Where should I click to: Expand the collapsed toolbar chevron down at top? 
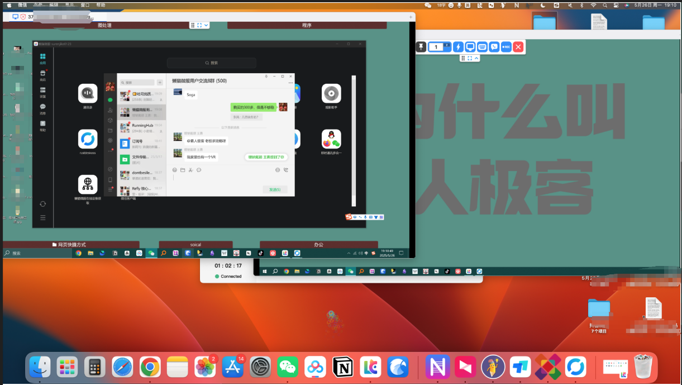pos(206,25)
